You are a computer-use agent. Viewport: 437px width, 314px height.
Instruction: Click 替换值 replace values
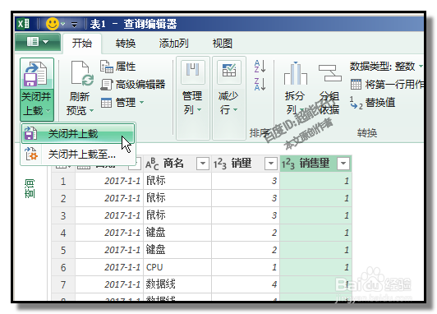[372, 103]
